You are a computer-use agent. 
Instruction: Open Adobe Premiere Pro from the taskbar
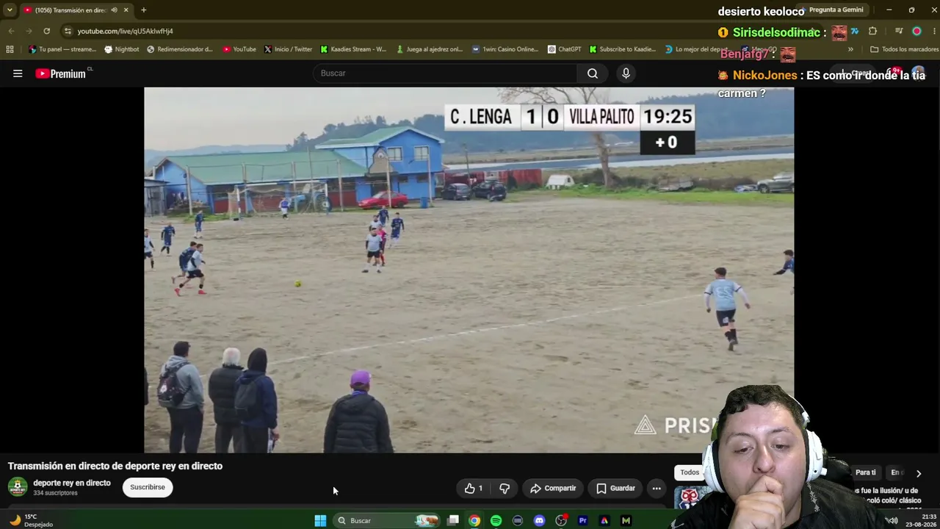coord(582,520)
